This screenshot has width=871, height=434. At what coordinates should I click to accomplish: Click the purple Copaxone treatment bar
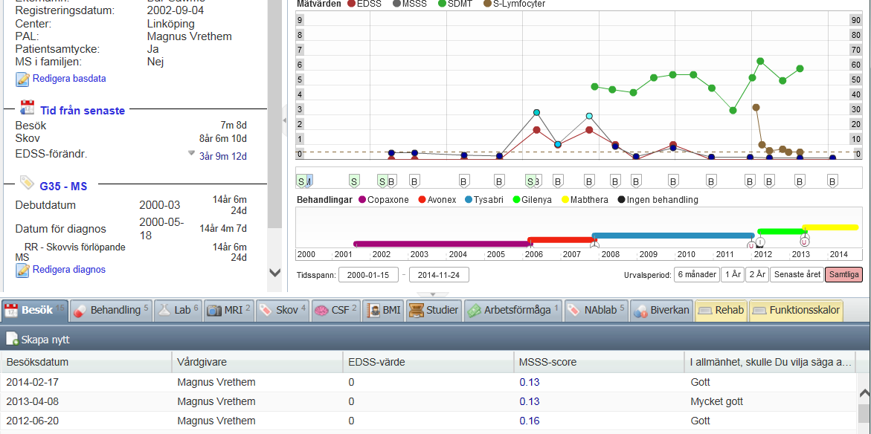point(443,244)
